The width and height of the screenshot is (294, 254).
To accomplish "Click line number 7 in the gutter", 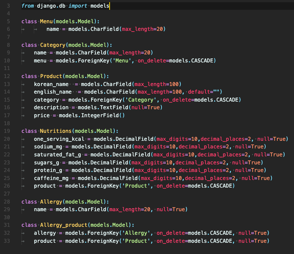I will click(8, 37).
